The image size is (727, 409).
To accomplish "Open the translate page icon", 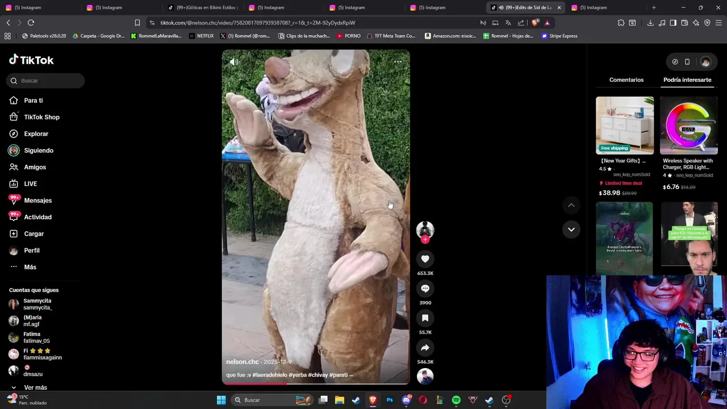I will click(508, 23).
